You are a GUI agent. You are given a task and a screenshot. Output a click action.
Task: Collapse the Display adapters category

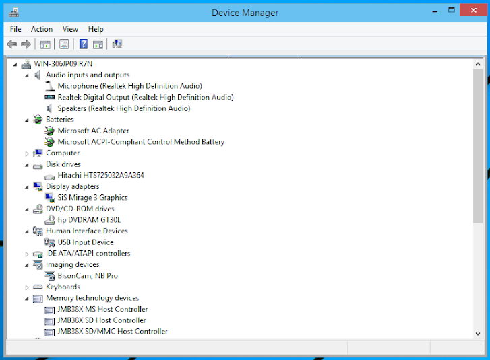coord(27,187)
